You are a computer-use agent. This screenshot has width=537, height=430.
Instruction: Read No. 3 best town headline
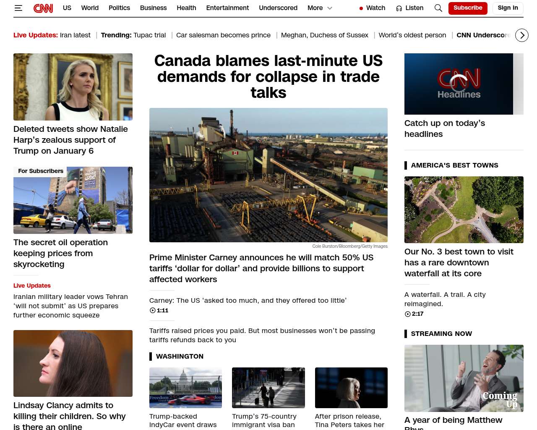459,262
